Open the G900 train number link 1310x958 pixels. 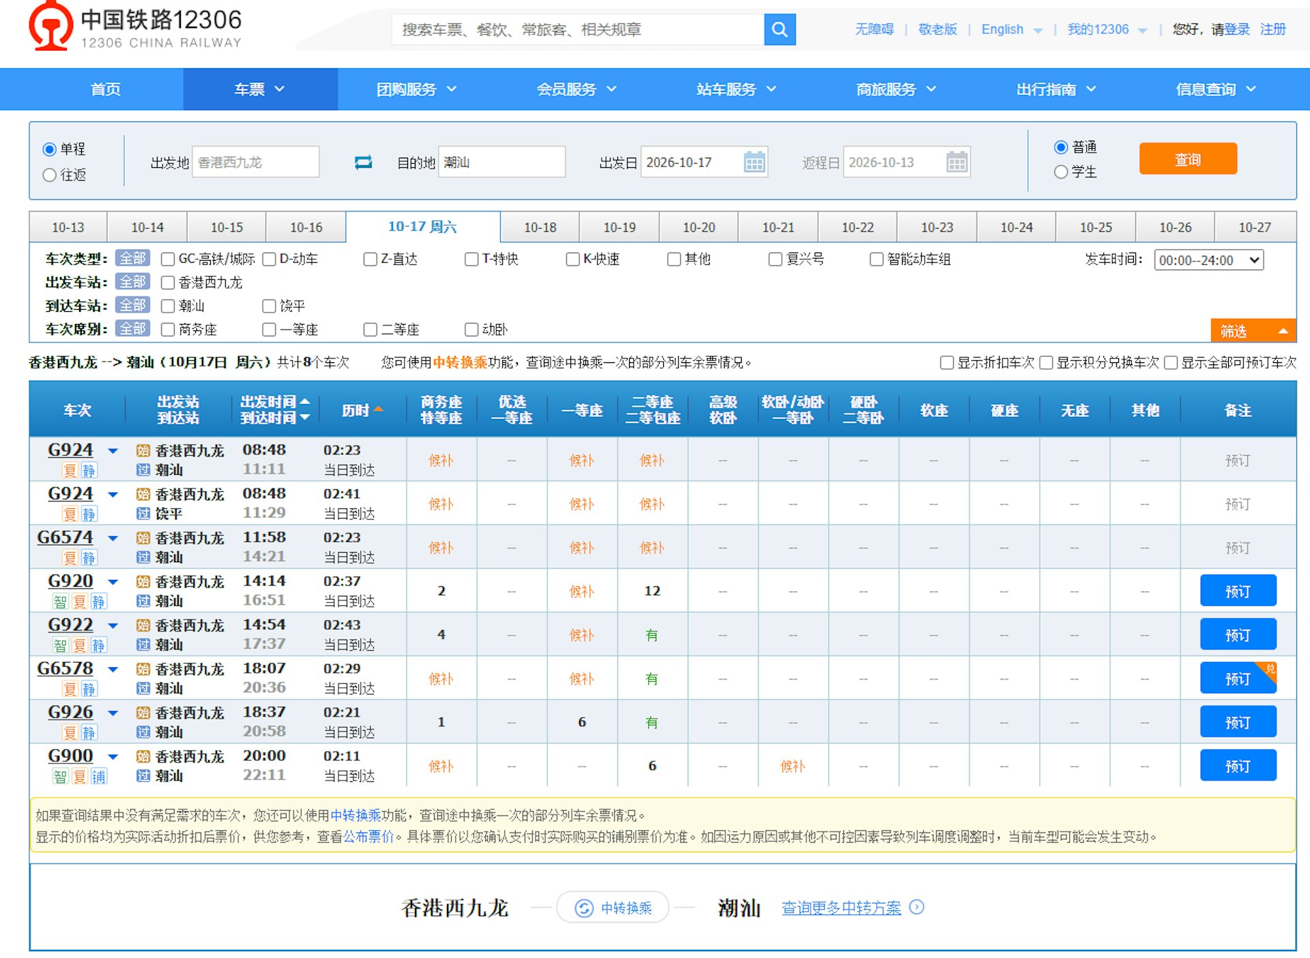(x=70, y=756)
